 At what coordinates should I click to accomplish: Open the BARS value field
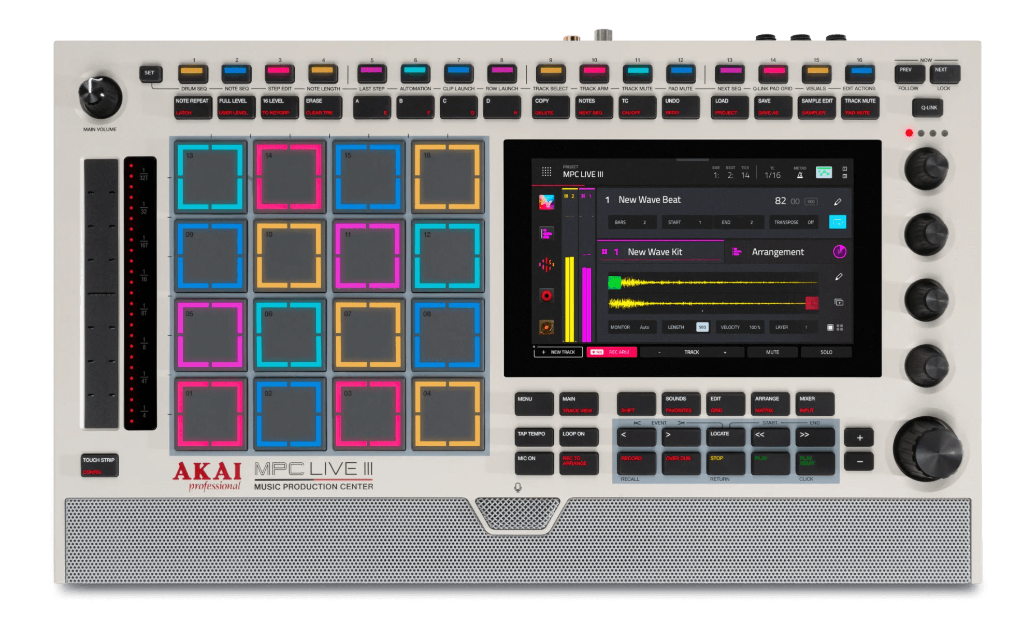pos(632,222)
